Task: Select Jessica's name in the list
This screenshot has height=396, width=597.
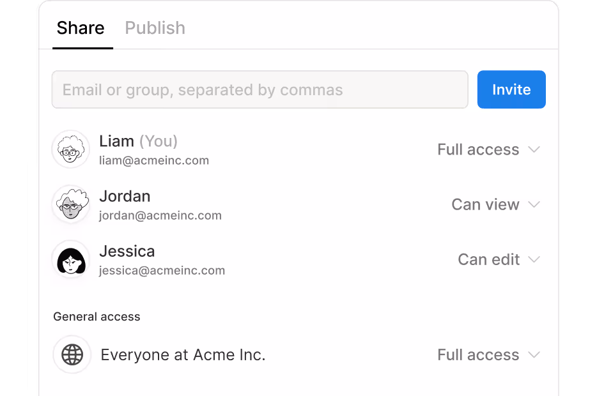Action: coord(127,251)
